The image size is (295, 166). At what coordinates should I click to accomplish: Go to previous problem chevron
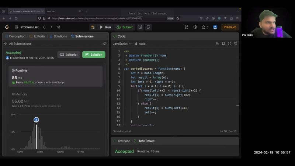[x=44, y=27]
